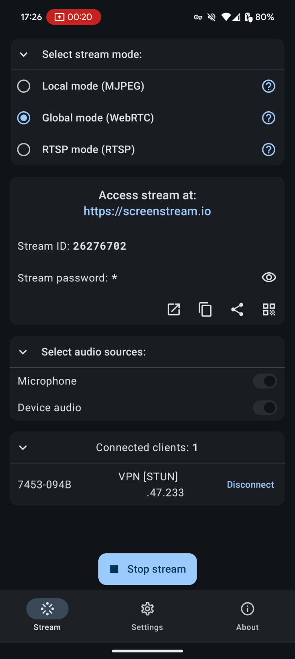Show the stream QR code
Viewport: 295px width, 659px height.
point(269,309)
